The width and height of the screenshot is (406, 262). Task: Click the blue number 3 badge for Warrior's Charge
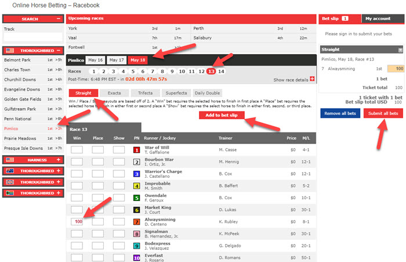tap(137, 174)
